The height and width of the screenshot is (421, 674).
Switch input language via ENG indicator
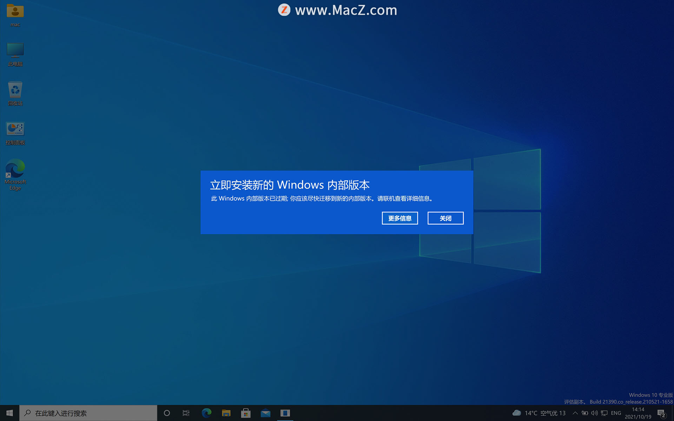click(616, 413)
